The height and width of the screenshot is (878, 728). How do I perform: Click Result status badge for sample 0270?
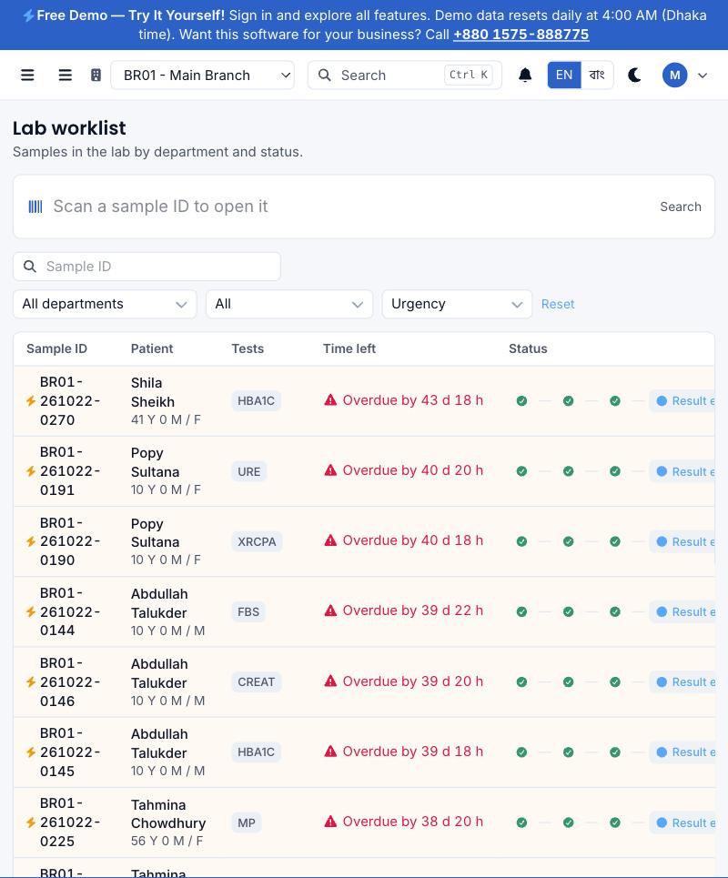682,401
